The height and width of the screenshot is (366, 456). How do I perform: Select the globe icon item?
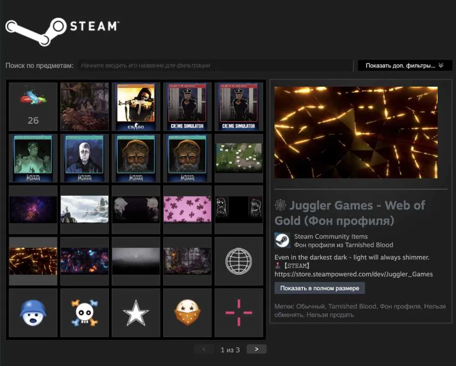tap(239, 261)
